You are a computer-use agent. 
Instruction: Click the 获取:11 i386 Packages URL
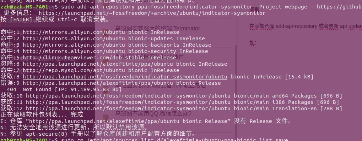pyautogui.click(x=128, y=102)
